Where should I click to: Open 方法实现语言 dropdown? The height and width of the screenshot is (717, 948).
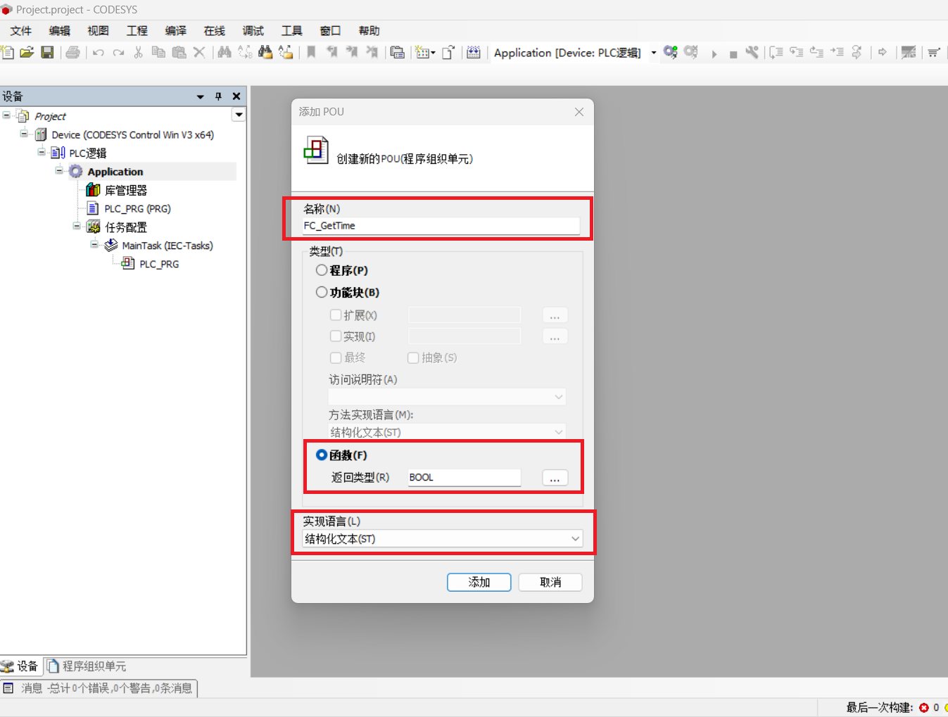click(447, 431)
